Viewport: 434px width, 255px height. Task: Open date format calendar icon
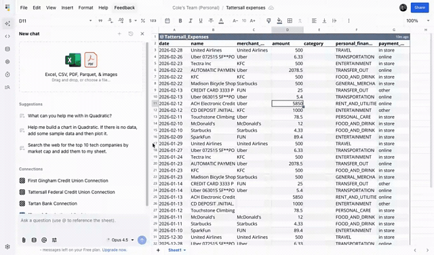(167, 21)
